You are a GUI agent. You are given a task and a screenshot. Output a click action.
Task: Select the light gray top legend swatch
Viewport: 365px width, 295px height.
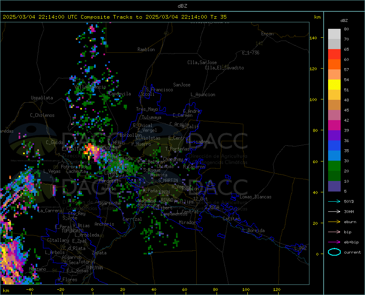click(x=334, y=34)
